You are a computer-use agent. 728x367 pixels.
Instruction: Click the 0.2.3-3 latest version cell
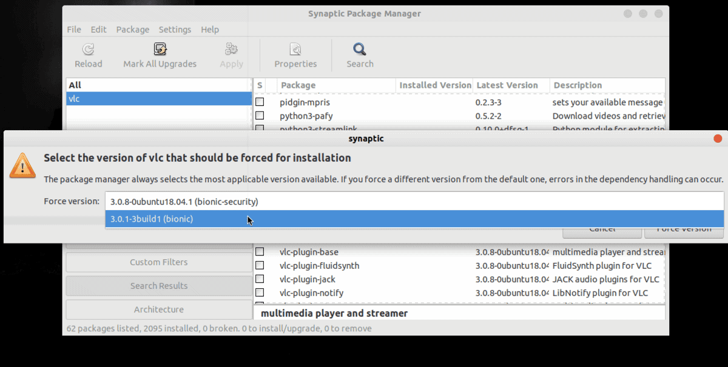coord(488,102)
